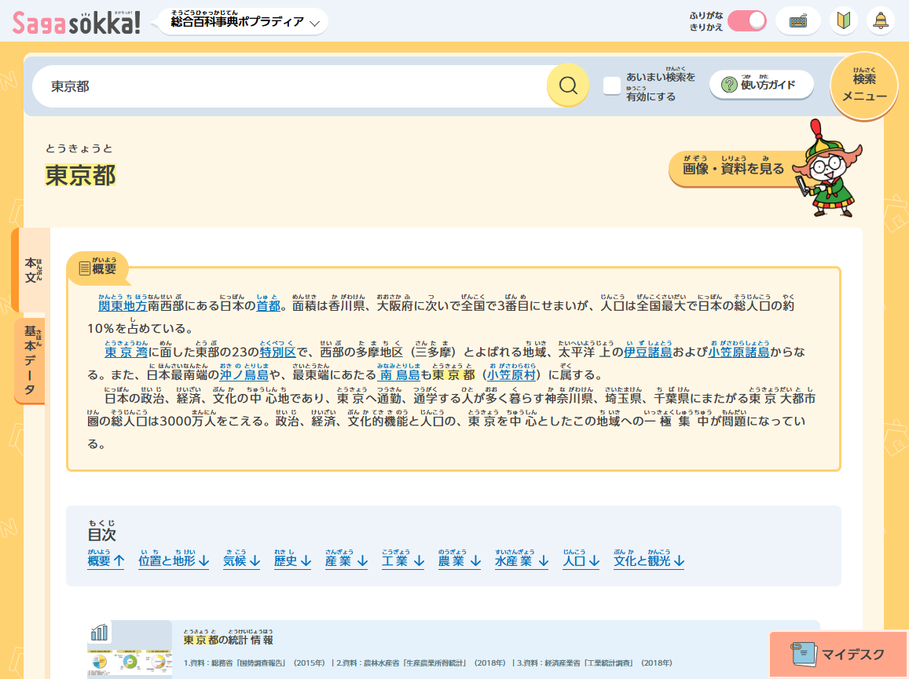
Task: Click the magnifying glass search icon
Action: pos(568,86)
